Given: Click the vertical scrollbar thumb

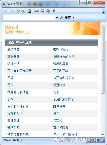Looking at the screenshot, I should tap(102, 60).
